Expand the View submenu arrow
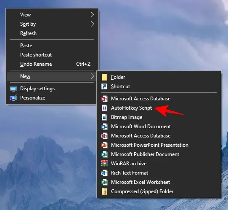Image resolution: width=228 pixels, height=210 pixels. point(92,15)
